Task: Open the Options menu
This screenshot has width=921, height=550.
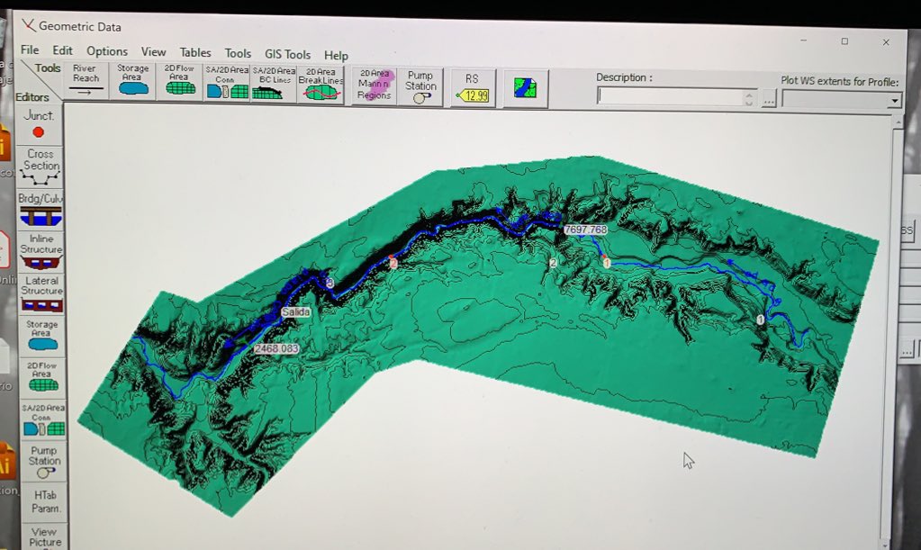Action: (x=107, y=51)
